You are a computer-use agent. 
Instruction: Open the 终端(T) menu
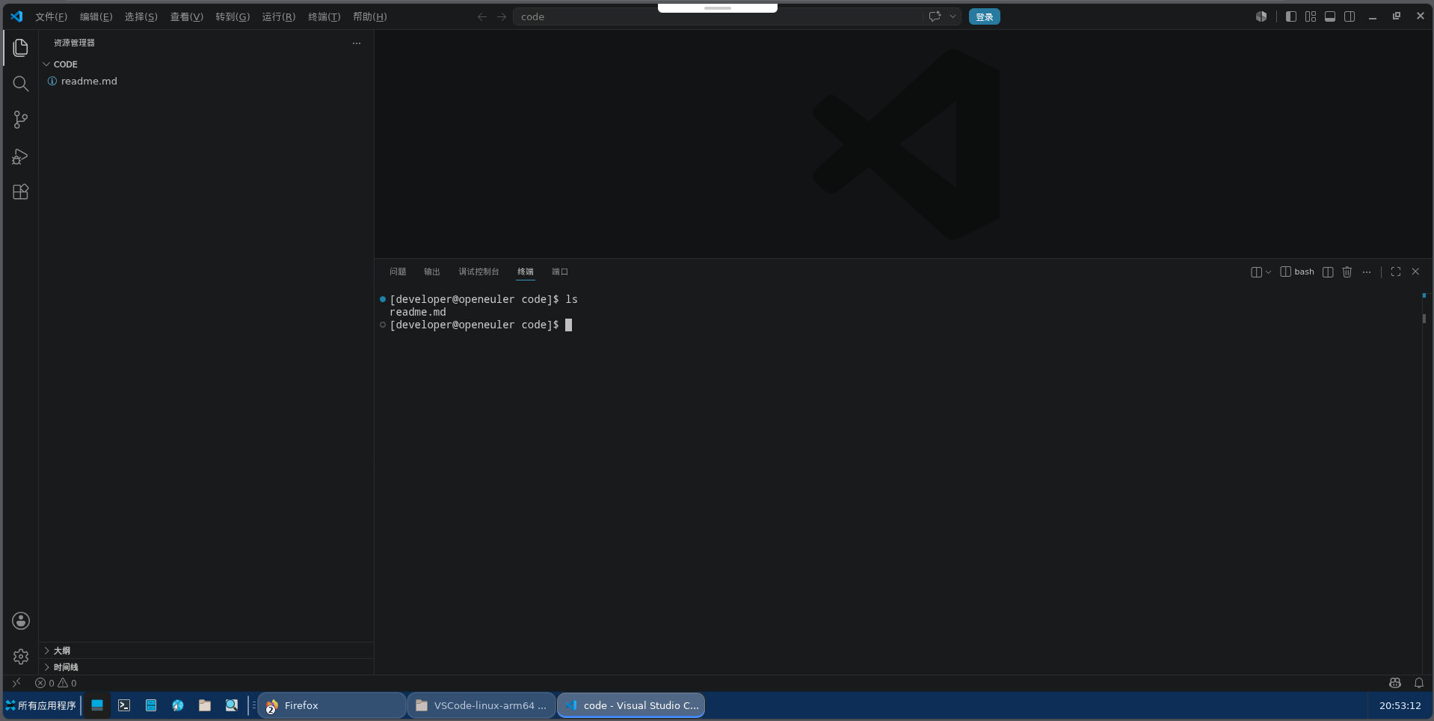coord(324,16)
